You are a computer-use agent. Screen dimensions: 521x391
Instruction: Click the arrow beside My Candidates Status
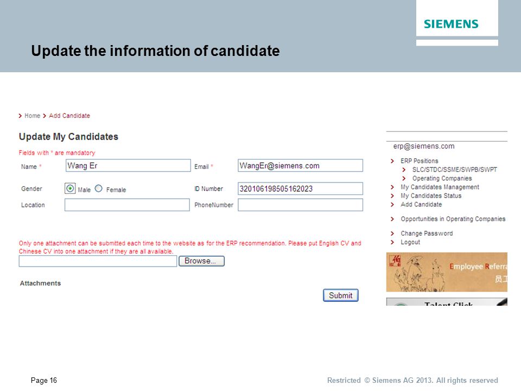pos(392,196)
